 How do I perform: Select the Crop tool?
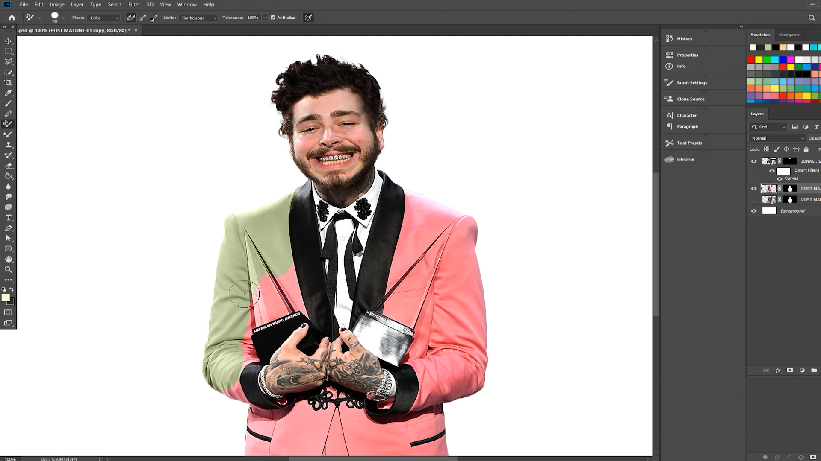tap(8, 82)
